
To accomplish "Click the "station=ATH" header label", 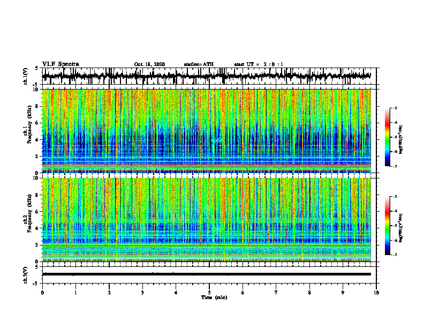I will coord(199,64).
